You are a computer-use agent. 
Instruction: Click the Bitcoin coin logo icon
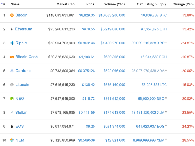coord(12,15)
